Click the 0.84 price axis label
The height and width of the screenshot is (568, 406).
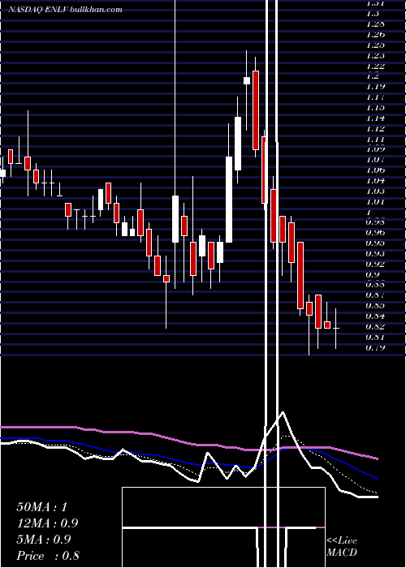[375, 316]
